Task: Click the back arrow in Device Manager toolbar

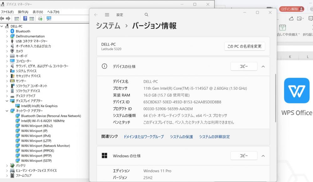Action: pyautogui.click(x=2, y=18)
